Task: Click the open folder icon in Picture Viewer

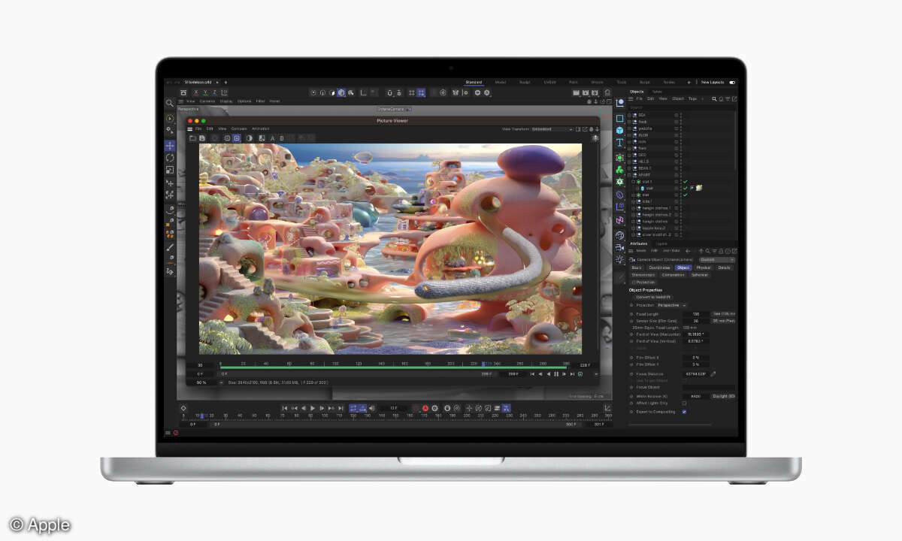Action: [x=192, y=138]
